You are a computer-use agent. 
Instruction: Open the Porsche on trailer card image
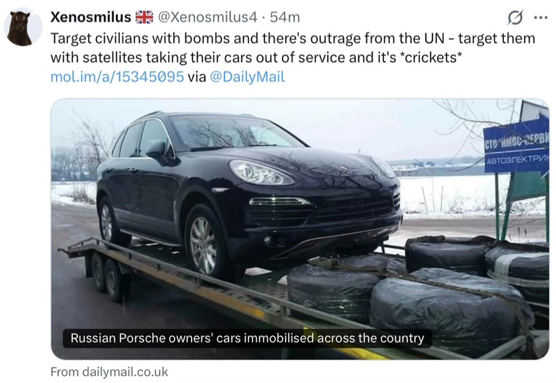pyautogui.click(x=300, y=229)
